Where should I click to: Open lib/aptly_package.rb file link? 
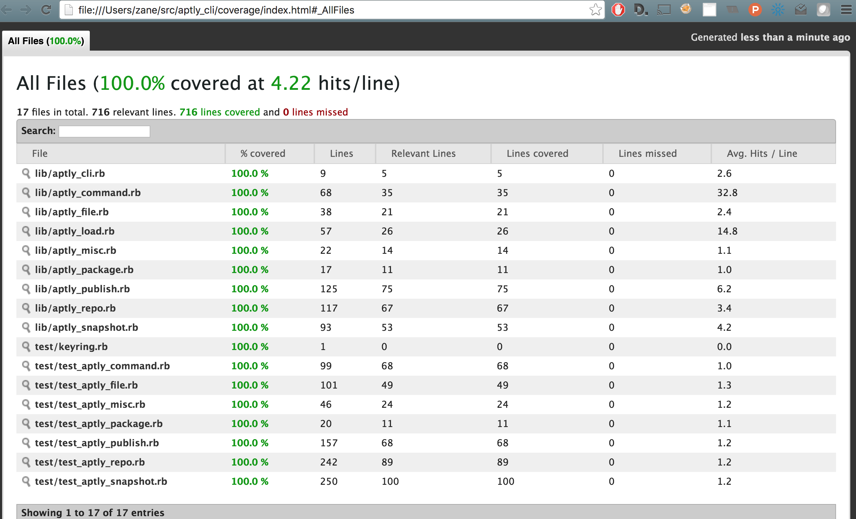point(84,270)
